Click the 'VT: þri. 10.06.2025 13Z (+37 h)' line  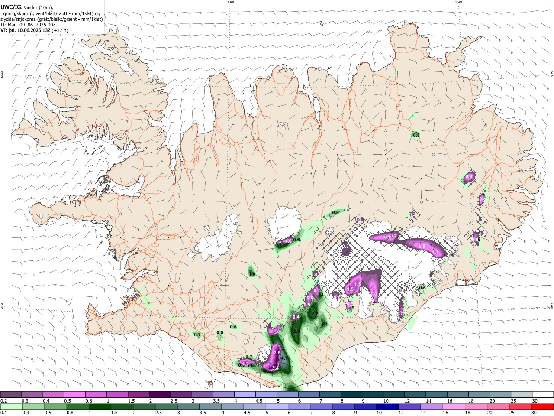(34, 30)
